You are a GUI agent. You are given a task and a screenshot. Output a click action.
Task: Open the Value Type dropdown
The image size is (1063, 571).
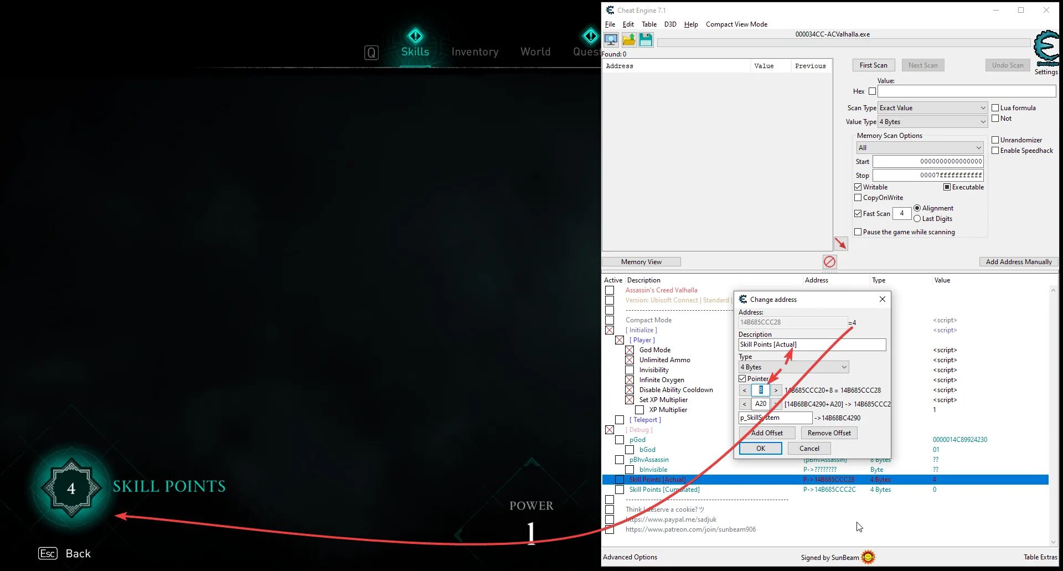click(932, 122)
